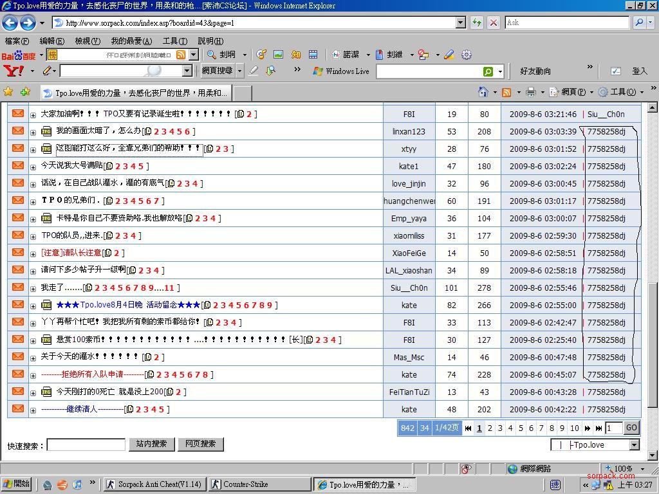Click the Print icon in command bar
Screen dimensions: 659x494
pyautogui.click(x=530, y=92)
